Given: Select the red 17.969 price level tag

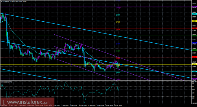Looking at the screenshot, I should (194, 28).
